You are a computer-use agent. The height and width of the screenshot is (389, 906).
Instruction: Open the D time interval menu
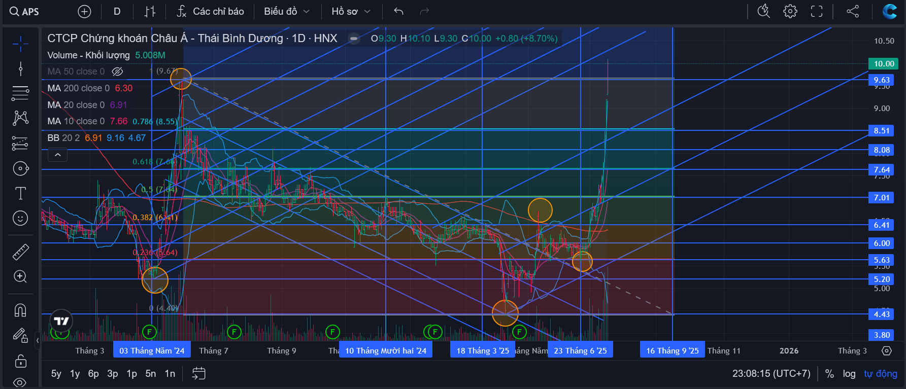point(117,12)
